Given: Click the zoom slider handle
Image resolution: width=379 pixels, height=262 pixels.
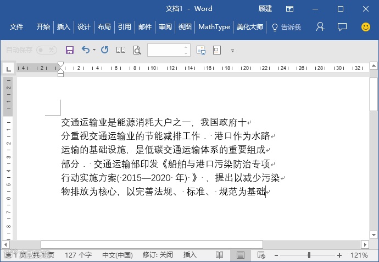Looking at the screenshot, I should pos(309,255).
